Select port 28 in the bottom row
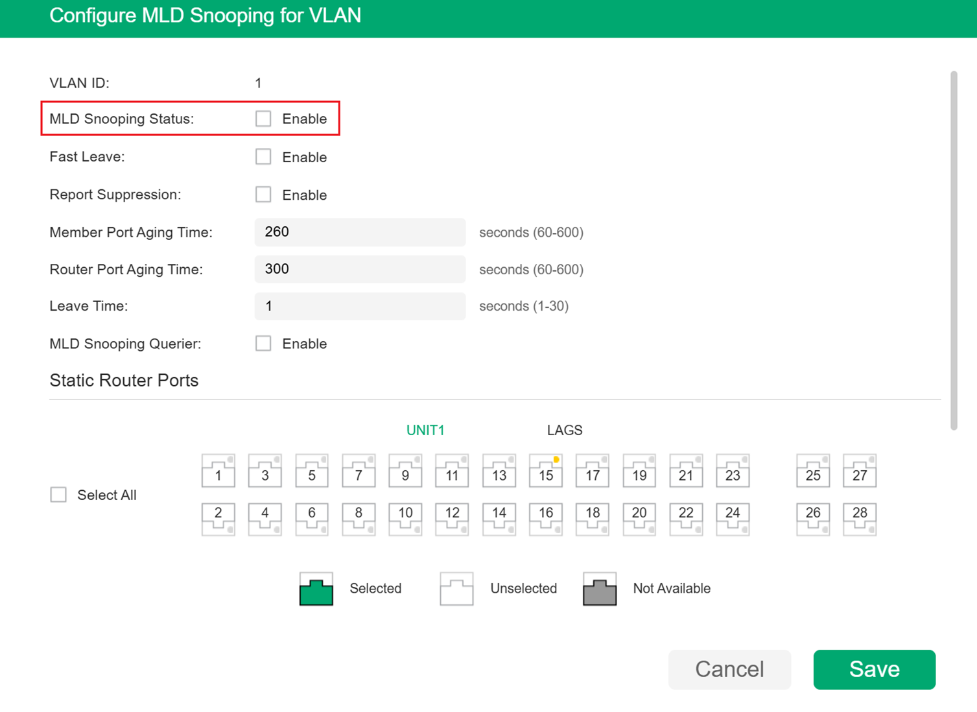 [859, 519]
